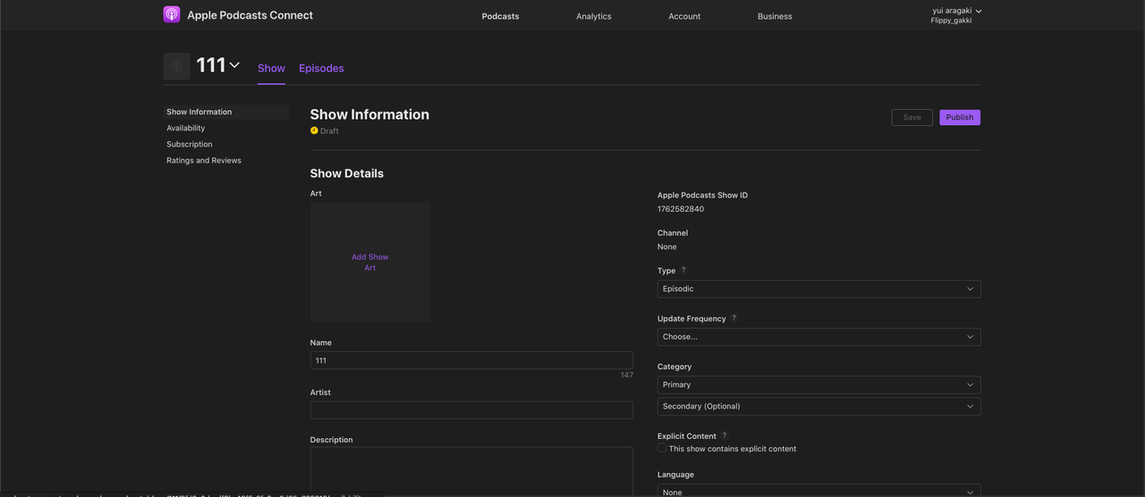
Task: Click the 147 character counter
Action: click(x=627, y=375)
